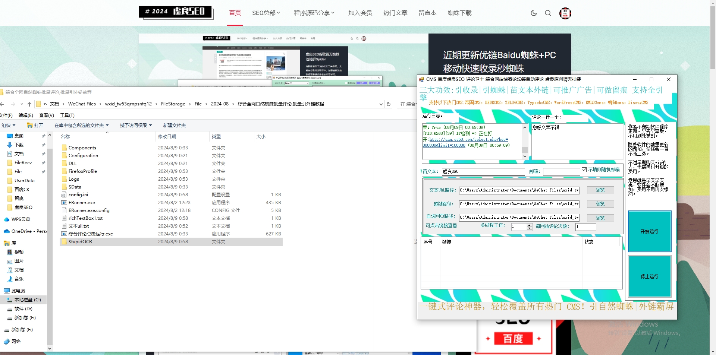Open 网络 in navigation pane
Screen dimensions: 716x355
click(16, 342)
